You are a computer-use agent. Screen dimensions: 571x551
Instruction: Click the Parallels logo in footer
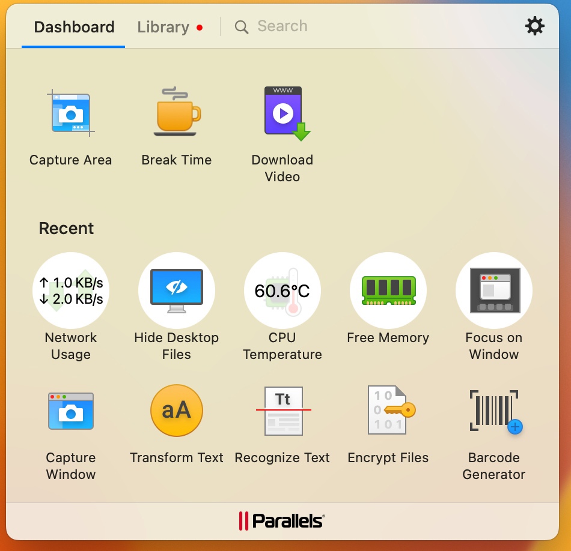(282, 520)
